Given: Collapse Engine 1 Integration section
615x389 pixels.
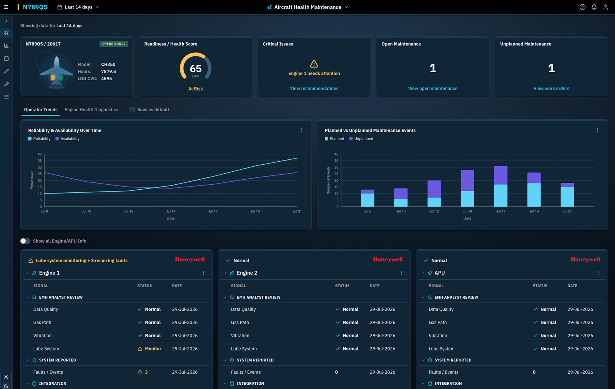Looking at the screenshot, I should tap(28, 384).
